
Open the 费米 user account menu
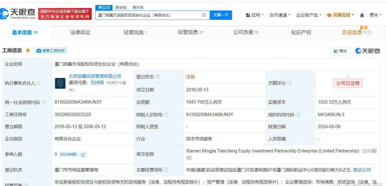376,15
